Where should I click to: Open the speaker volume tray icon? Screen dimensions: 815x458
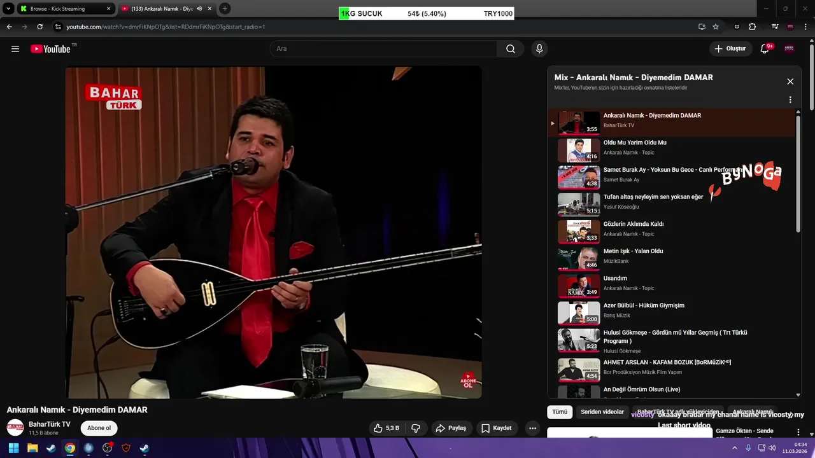pyautogui.click(x=772, y=448)
